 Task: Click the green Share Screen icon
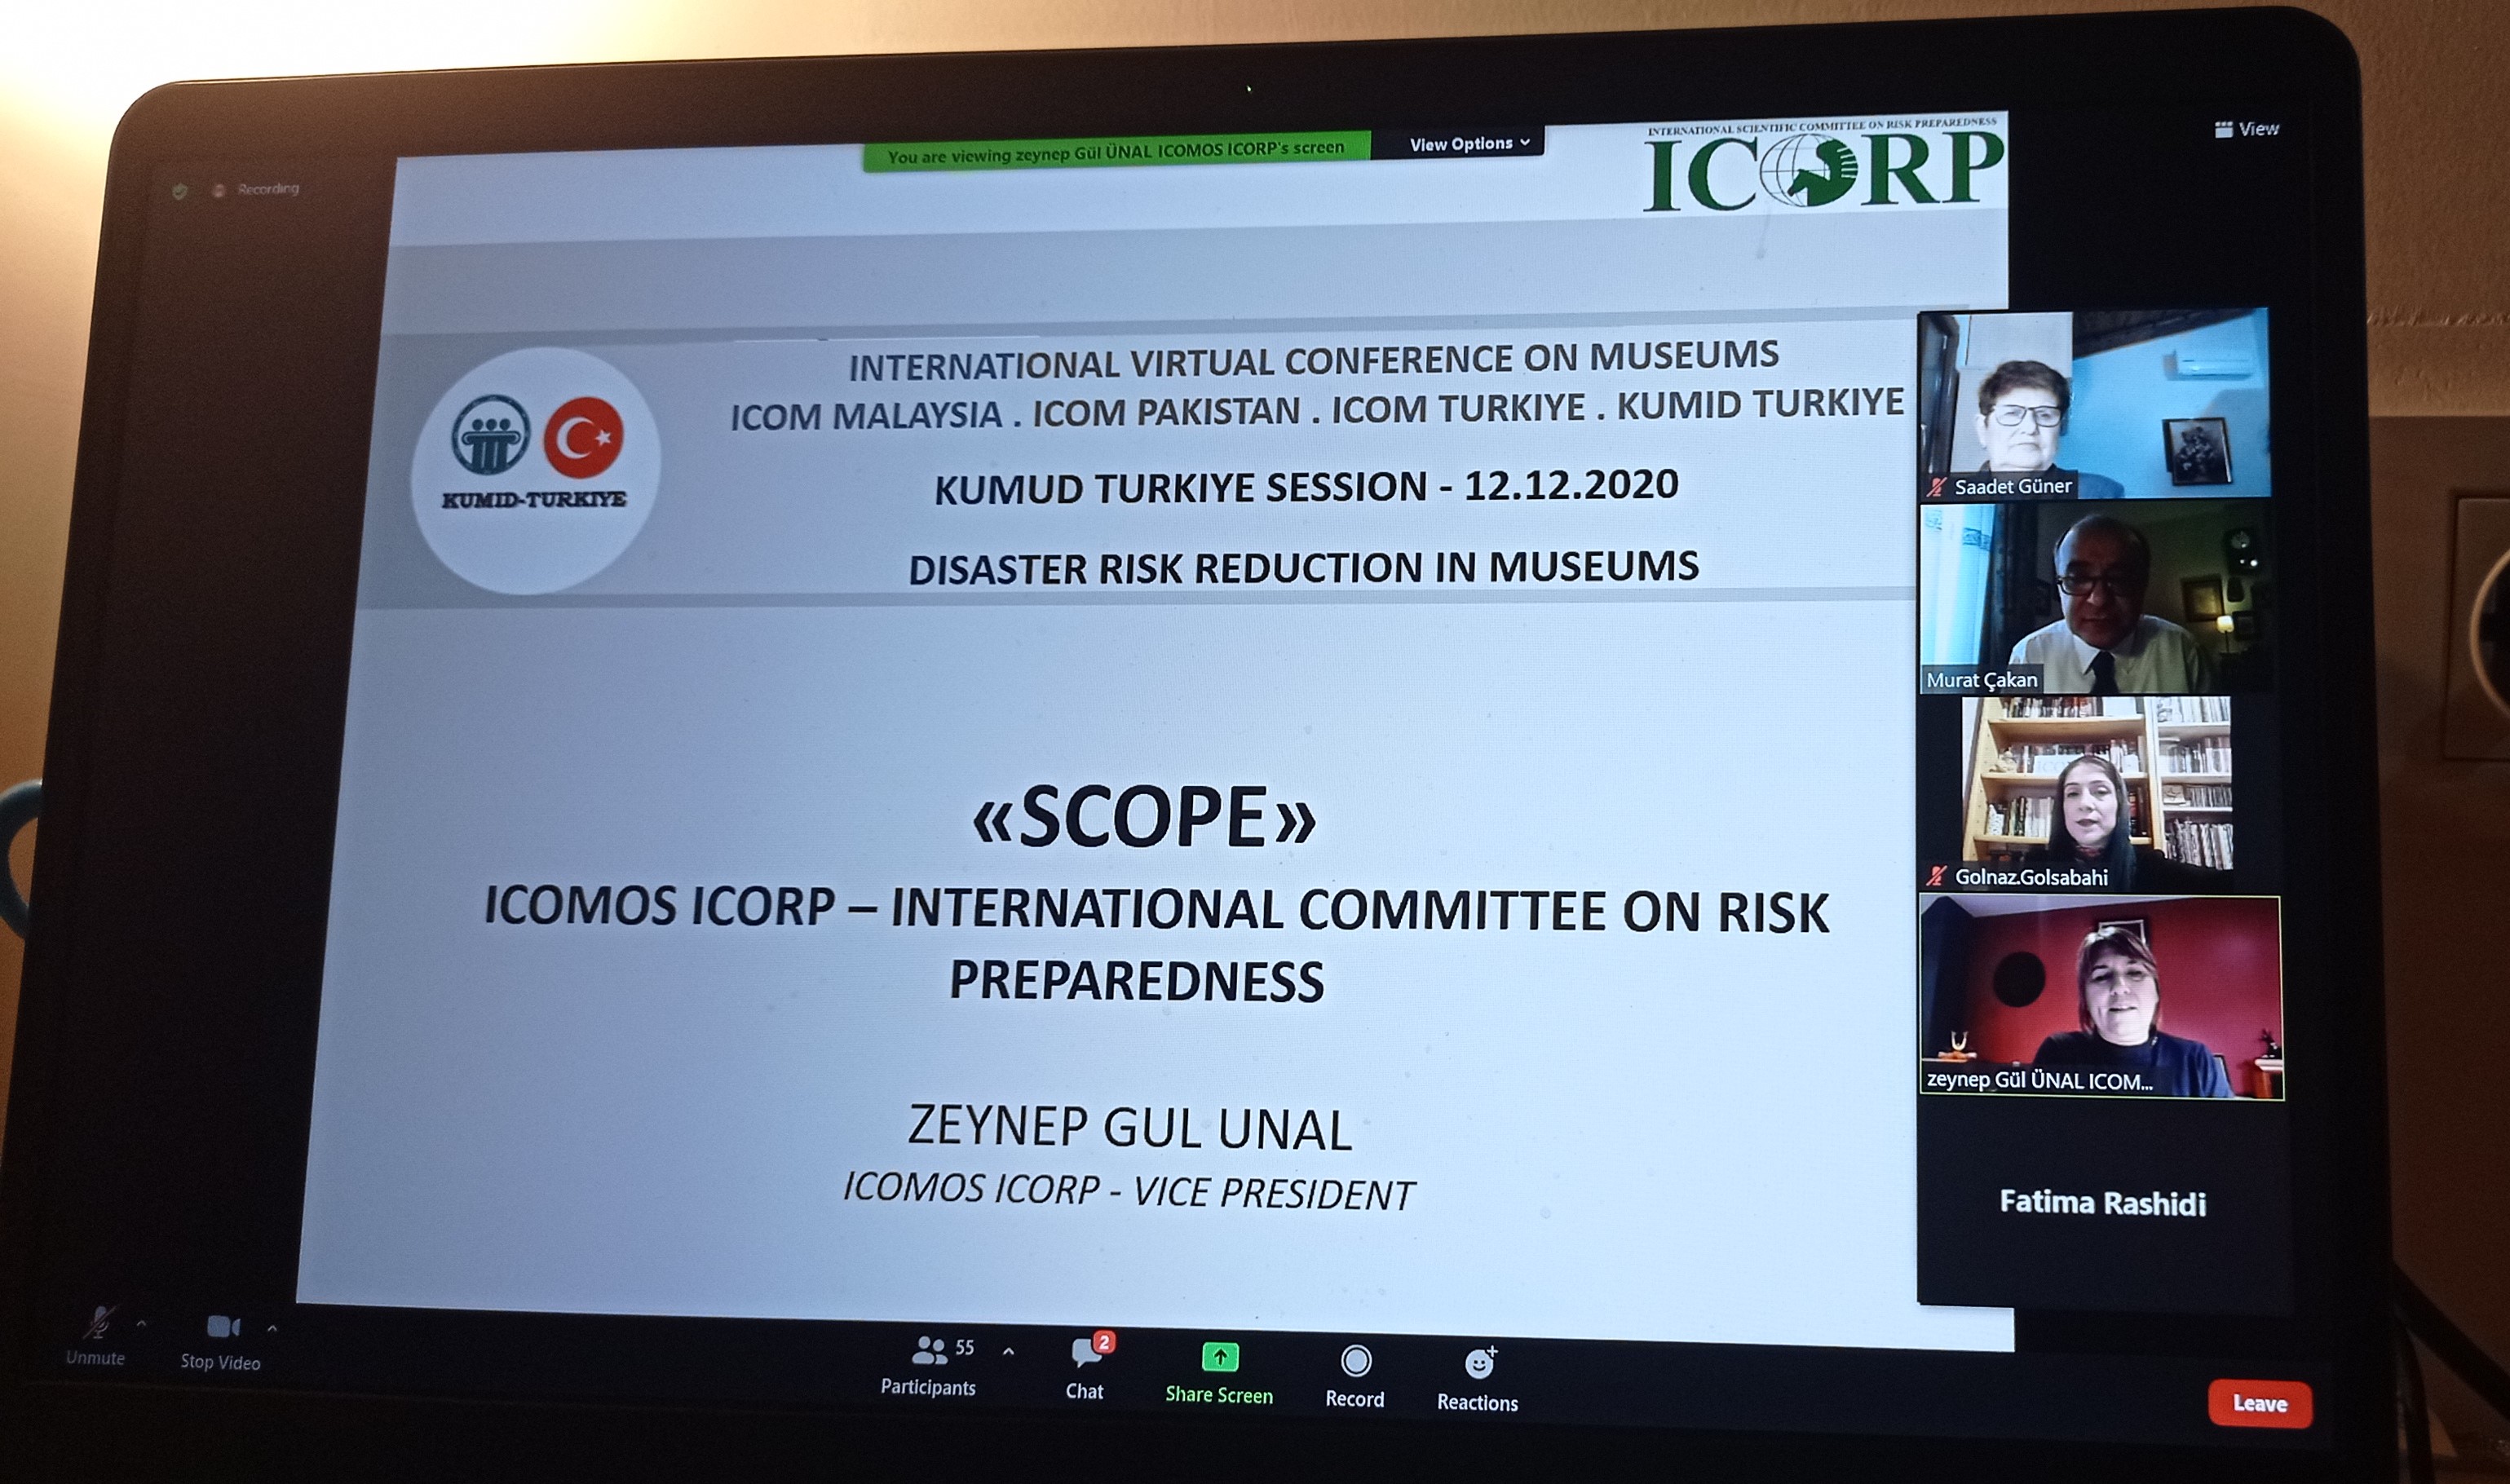tap(1219, 1357)
